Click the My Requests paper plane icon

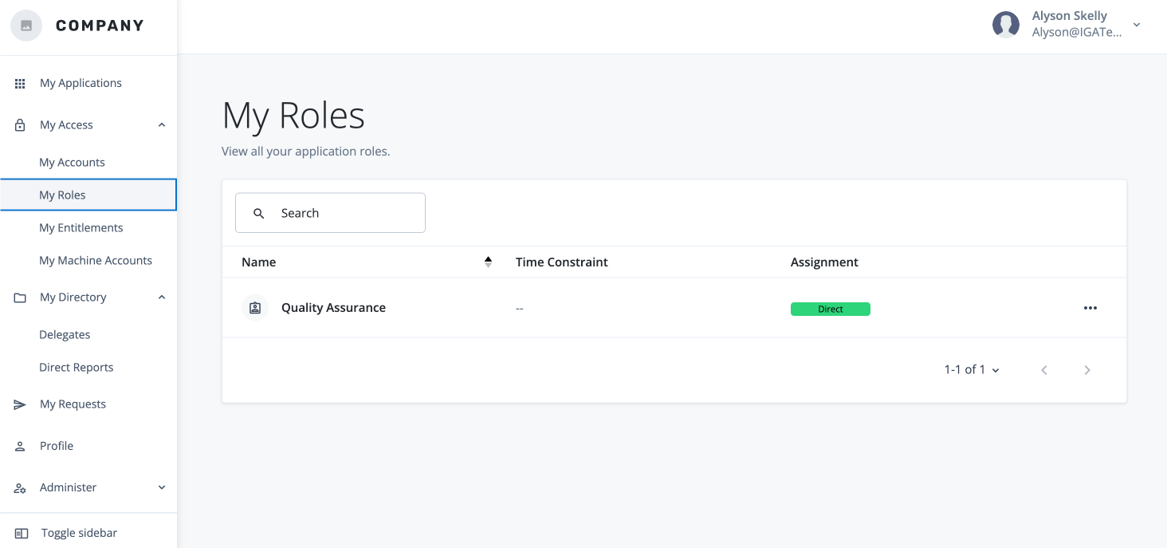[21, 405]
